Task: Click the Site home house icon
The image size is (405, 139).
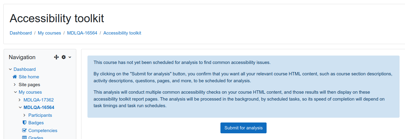Action: click(x=14, y=77)
